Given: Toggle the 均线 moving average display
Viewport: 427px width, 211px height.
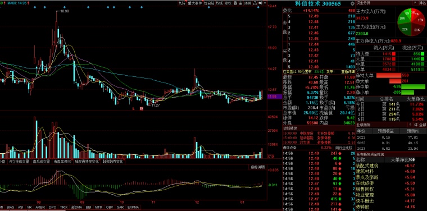Looking at the screenshot, I should tap(219, 3).
